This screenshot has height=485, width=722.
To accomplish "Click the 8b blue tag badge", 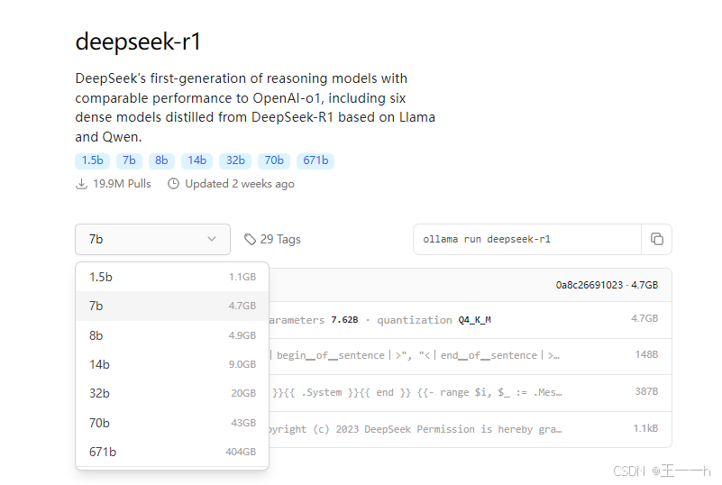I will 161,160.
